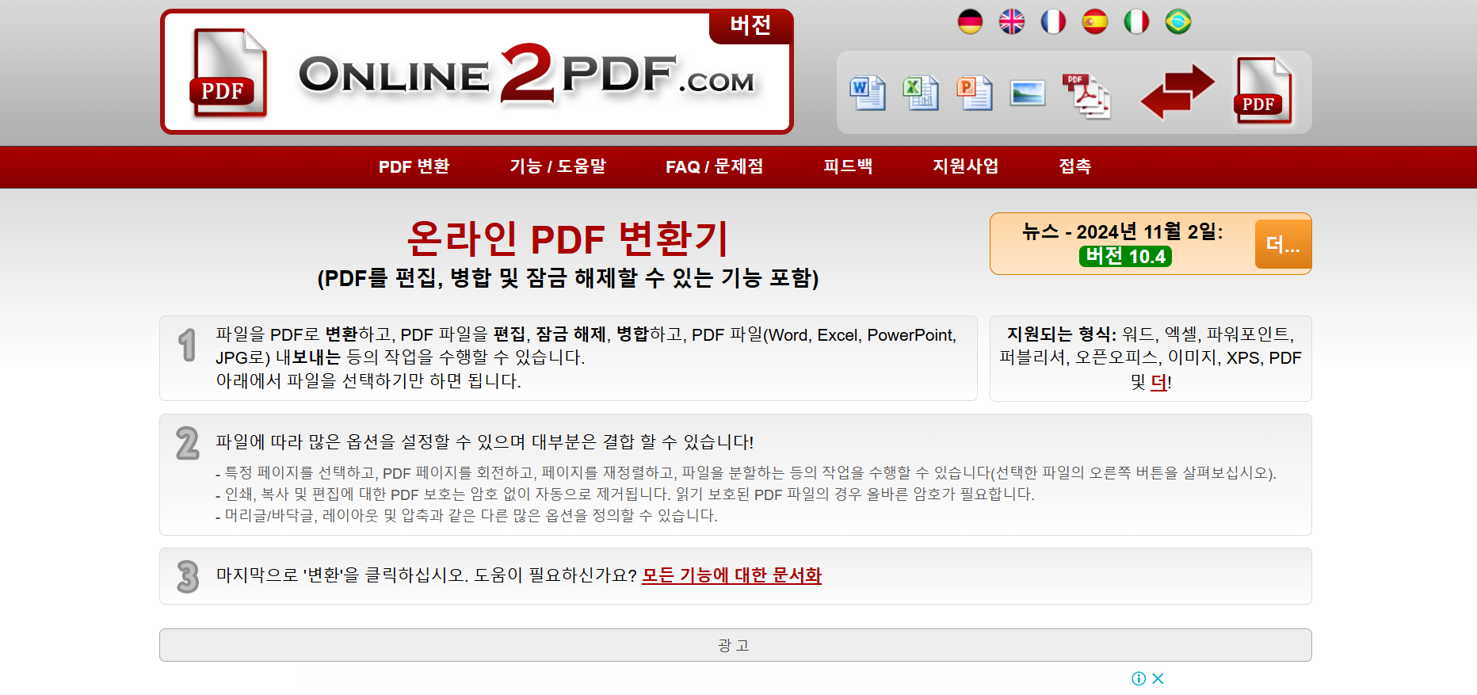Click the large PDF output icon
The image size is (1477, 695).
pos(1263,91)
